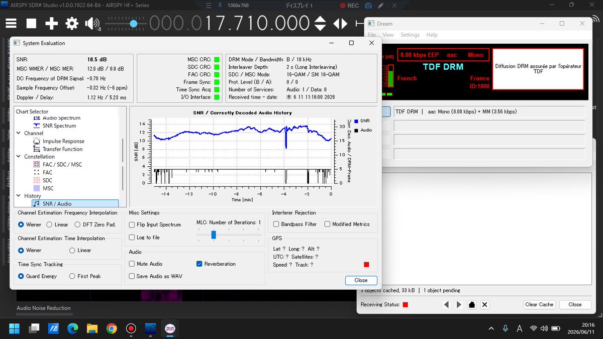Select Linear for Frequency Interpolation
This screenshot has height=339, width=603.
coord(57,224)
